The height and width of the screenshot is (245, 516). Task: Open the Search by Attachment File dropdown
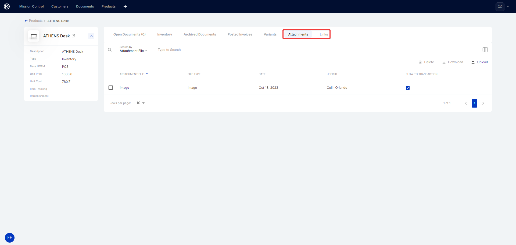click(133, 51)
